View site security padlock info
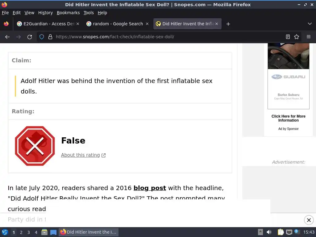This screenshot has width=316, height=237. tap(50, 37)
